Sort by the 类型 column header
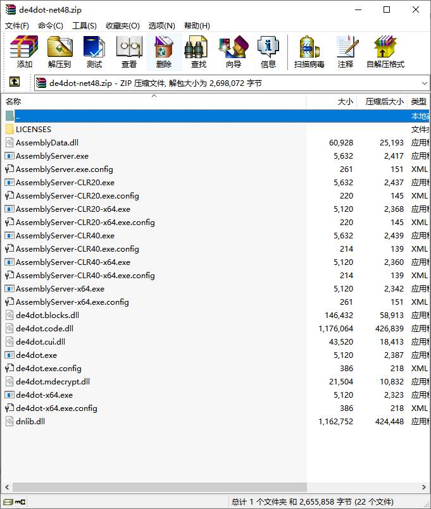 point(418,102)
